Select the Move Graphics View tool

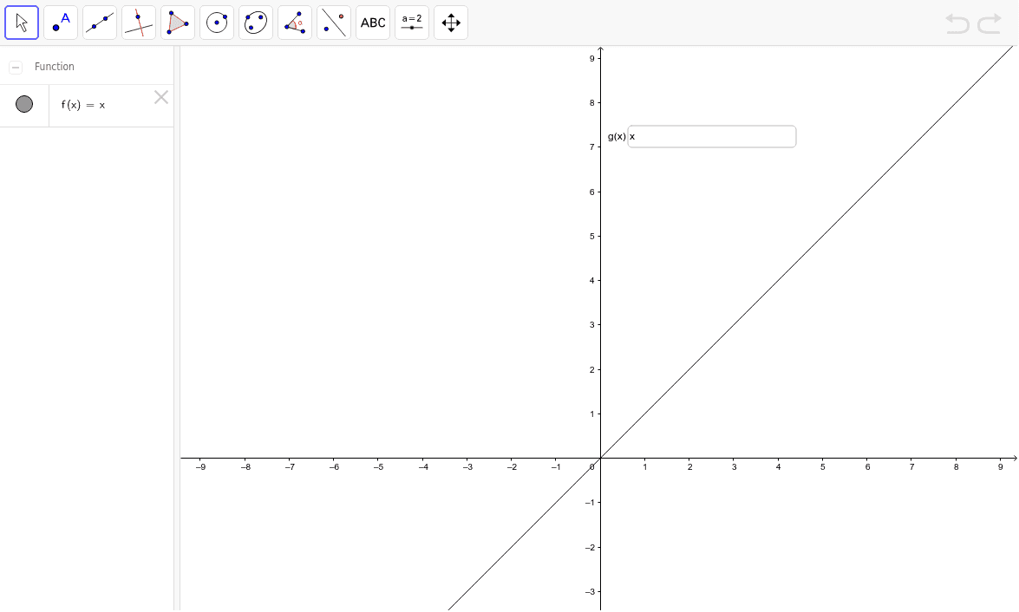pos(451,23)
